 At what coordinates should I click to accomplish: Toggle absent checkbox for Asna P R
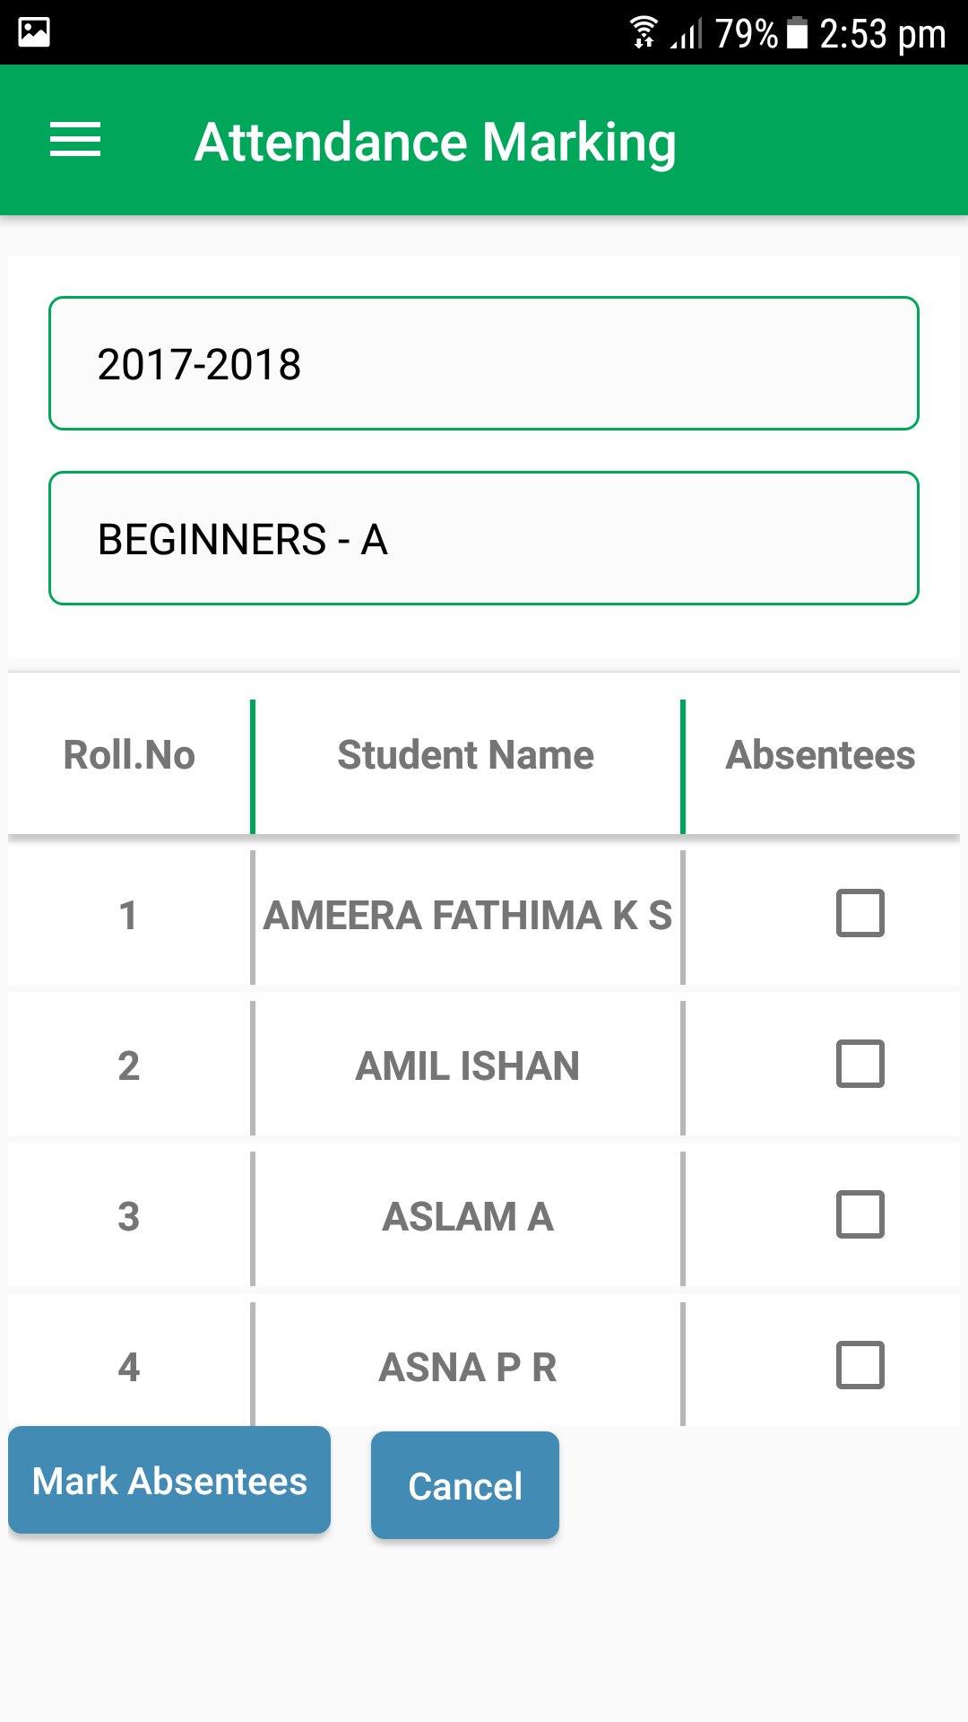pyautogui.click(x=860, y=1365)
